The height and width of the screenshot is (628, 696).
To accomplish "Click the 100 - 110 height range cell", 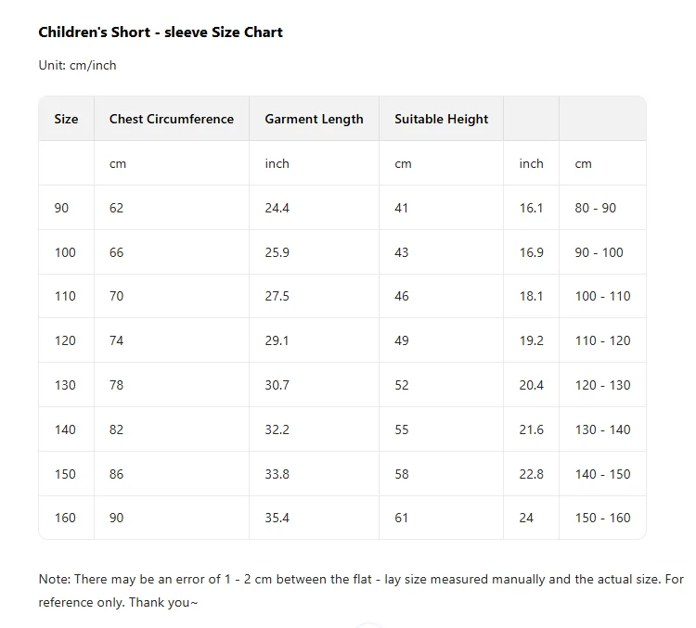I will pyautogui.click(x=603, y=296).
